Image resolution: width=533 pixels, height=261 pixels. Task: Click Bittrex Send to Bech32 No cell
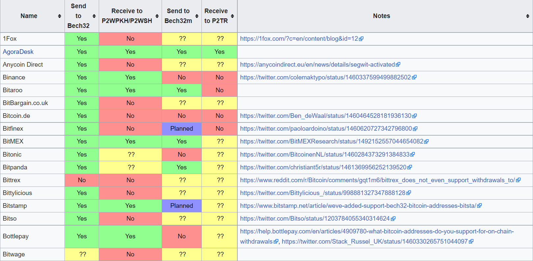click(82, 180)
